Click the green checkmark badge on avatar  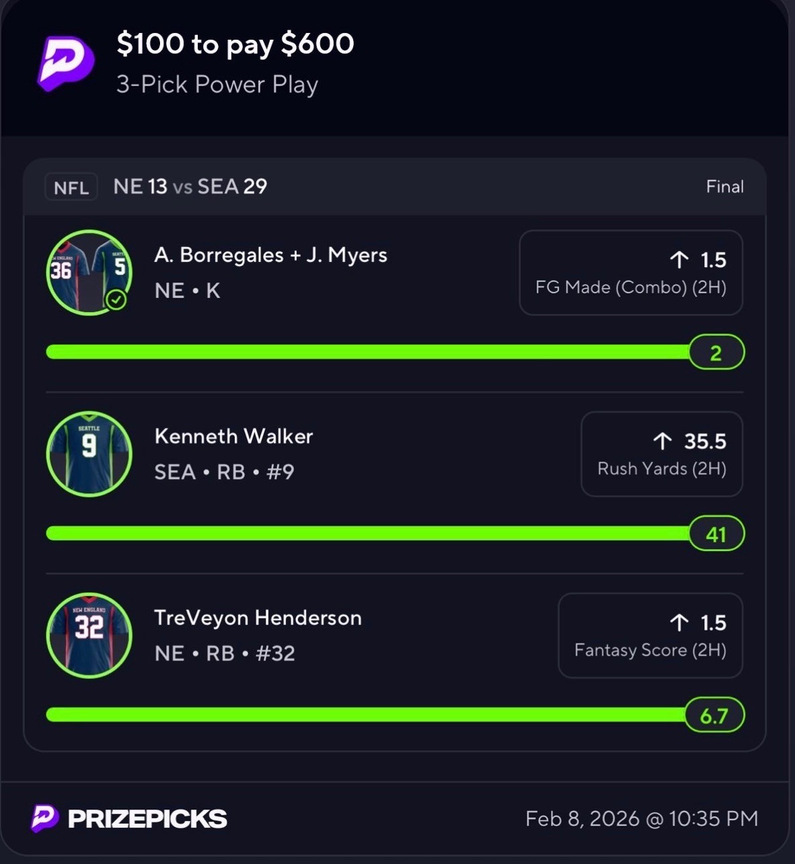[x=117, y=299]
